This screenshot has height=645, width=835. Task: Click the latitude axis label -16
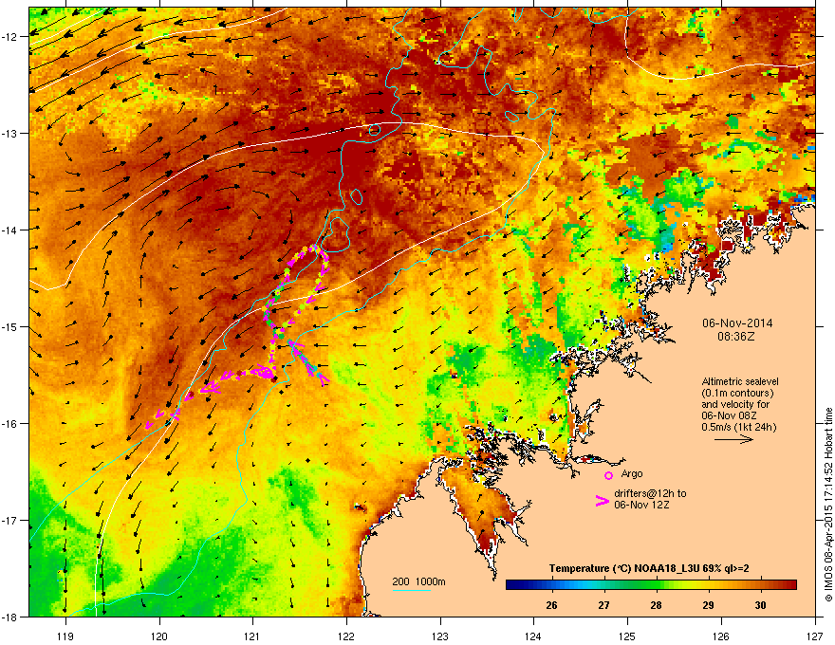click(x=10, y=424)
